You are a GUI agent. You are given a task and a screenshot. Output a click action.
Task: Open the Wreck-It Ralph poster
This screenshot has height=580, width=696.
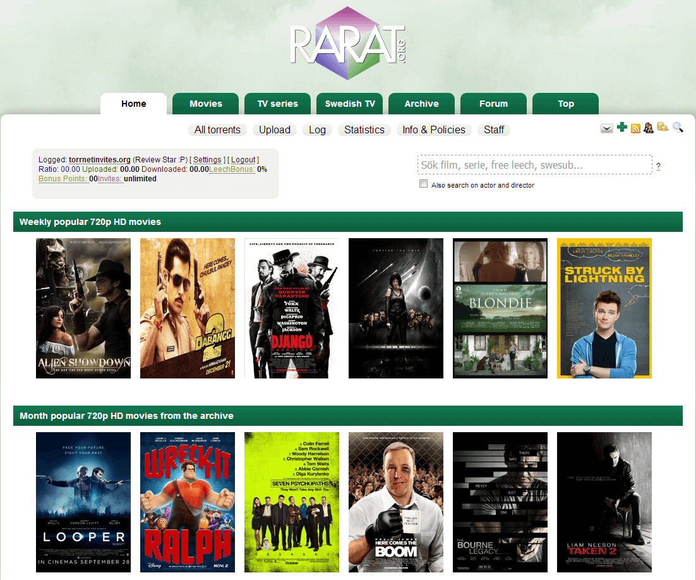coord(188,502)
